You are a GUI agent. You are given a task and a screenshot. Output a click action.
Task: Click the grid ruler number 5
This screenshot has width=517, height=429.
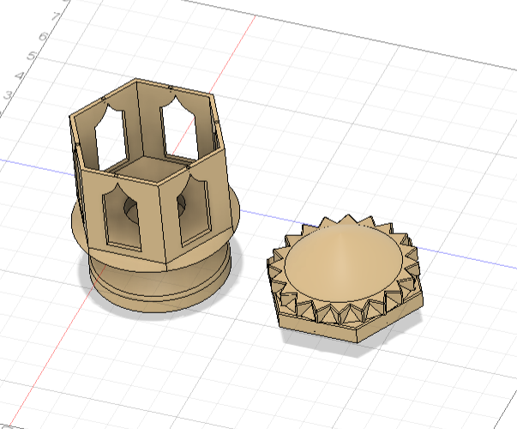point(32,56)
